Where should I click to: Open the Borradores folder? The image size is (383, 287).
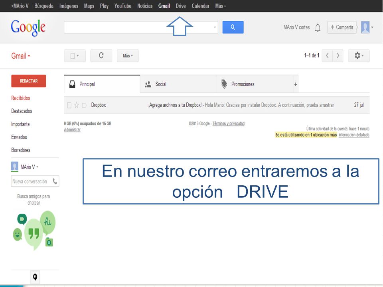pyautogui.click(x=20, y=150)
